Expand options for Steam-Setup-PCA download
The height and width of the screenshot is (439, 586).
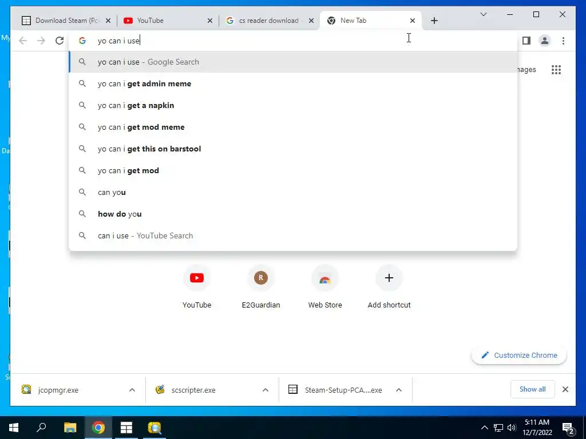point(399,390)
